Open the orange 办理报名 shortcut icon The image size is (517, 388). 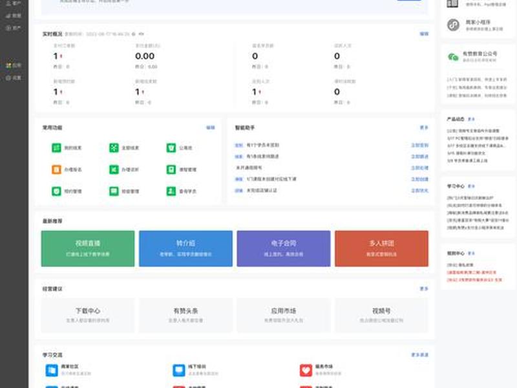[x=56, y=169]
